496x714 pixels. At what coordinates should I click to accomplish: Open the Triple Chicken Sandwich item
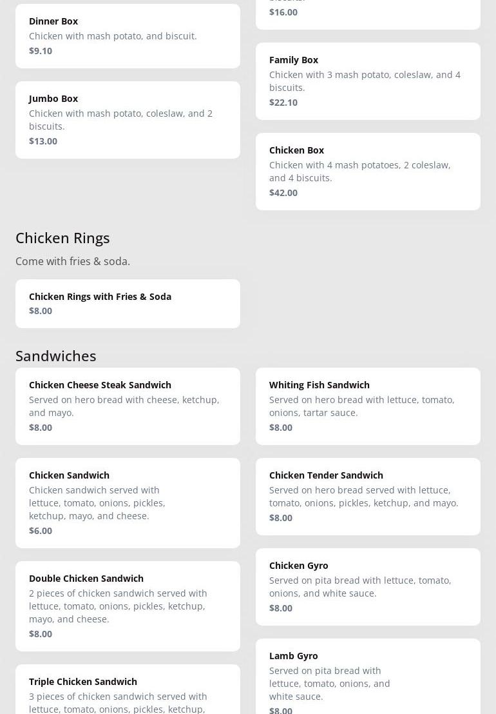point(128,690)
